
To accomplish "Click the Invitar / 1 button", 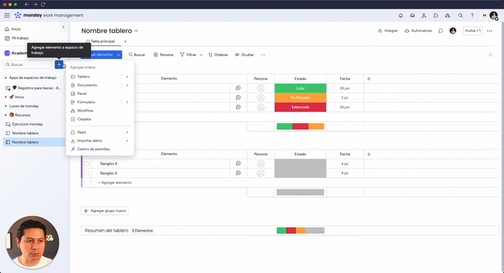I will [x=473, y=31].
